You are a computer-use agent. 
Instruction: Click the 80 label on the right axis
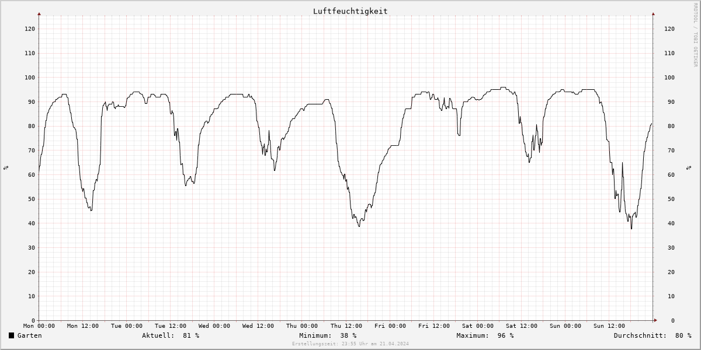(x=672, y=126)
